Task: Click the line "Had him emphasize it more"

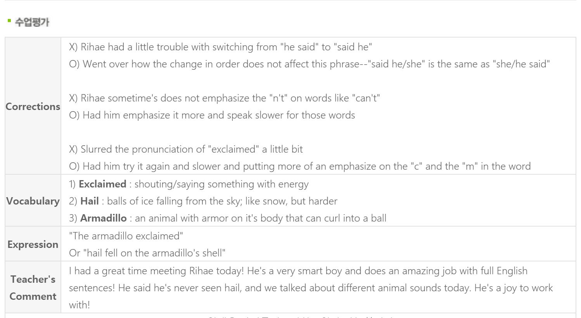Action: click(x=212, y=115)
